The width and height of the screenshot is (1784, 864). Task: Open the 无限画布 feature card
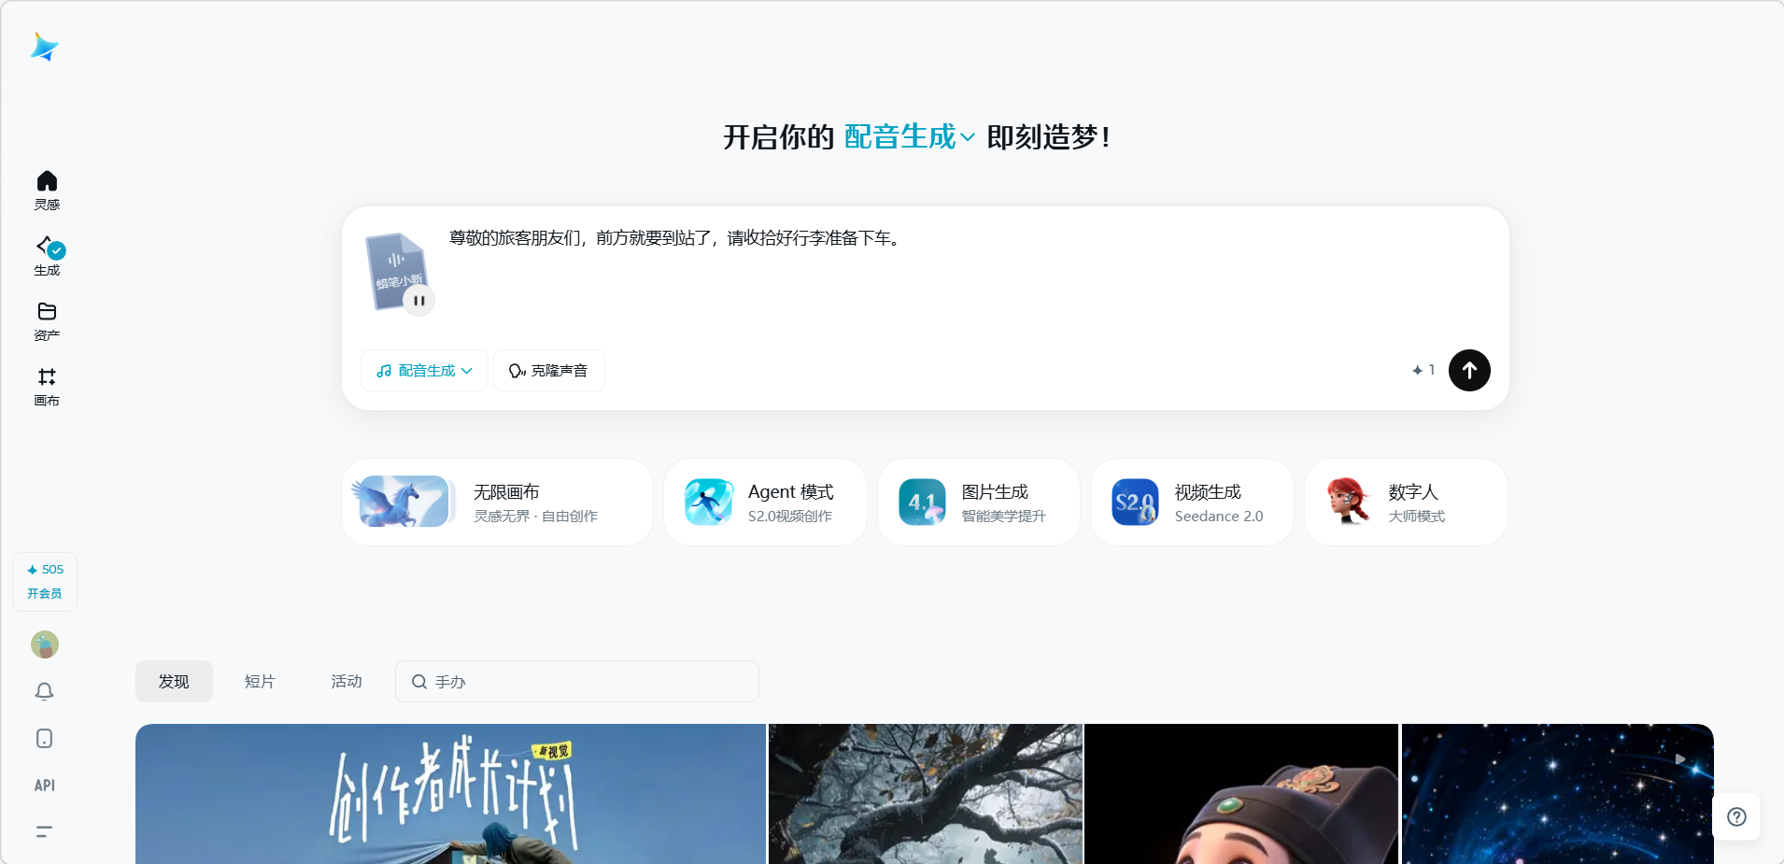click(x=497, y=503)
